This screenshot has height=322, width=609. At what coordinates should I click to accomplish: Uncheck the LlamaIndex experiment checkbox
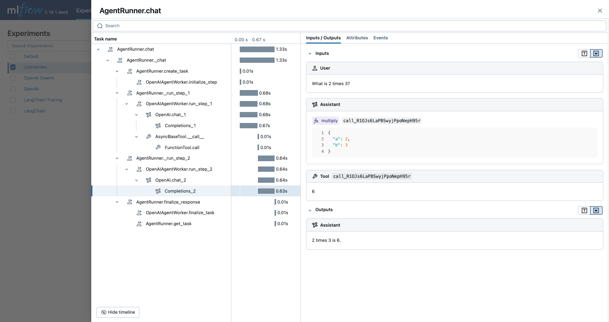coord(13,67)
